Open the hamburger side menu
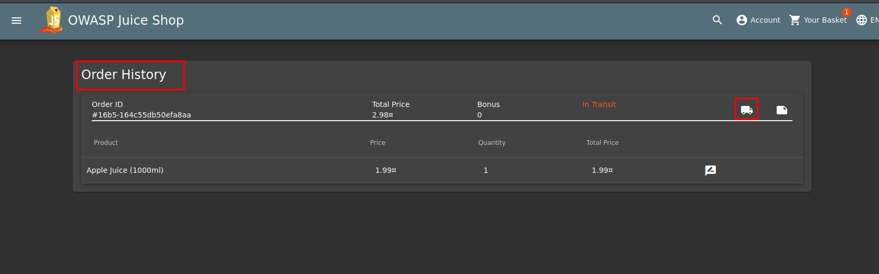The height and width of the screenshot is (274, 879). [16, 21]
